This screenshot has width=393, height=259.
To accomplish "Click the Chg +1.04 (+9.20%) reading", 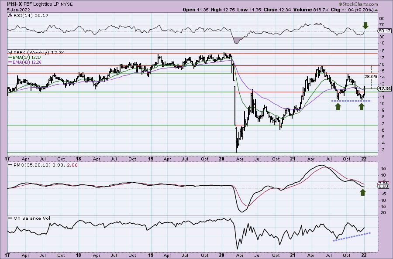I will click(352, 10).
